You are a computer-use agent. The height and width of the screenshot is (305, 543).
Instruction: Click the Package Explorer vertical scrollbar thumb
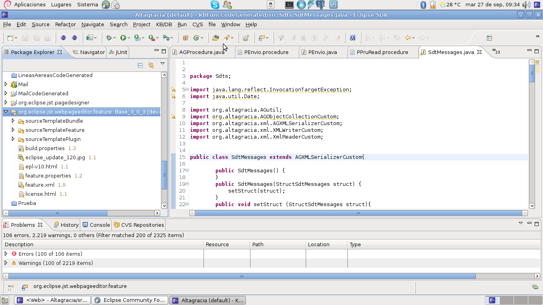[164, 175]
